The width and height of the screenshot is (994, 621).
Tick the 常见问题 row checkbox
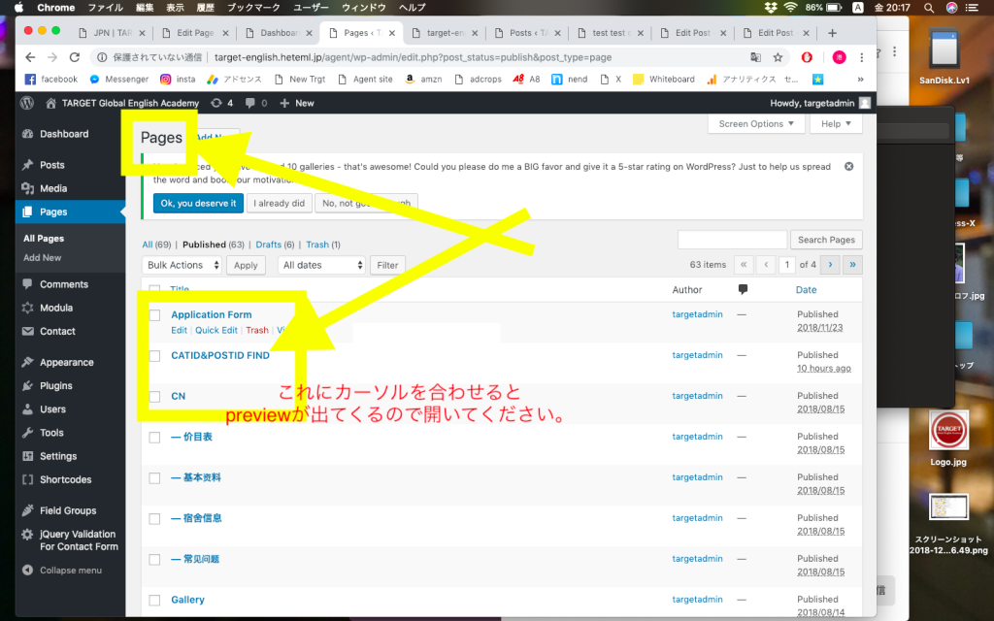tap(154, 559)
